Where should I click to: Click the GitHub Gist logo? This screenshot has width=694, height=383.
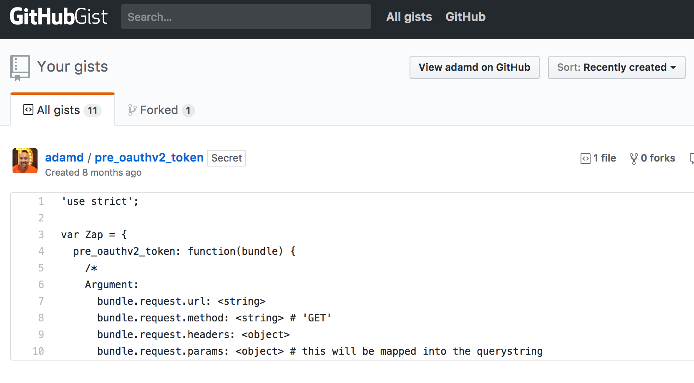coord(58,17)
